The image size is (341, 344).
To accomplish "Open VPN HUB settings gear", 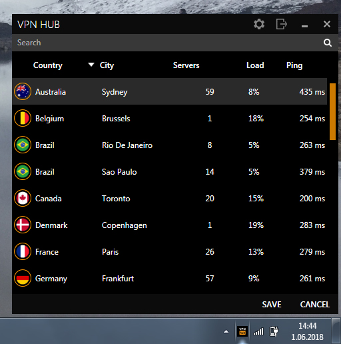I will coord(259,24).
